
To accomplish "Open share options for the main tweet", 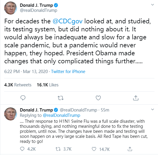I will pyautogui.click(x=136, y=98).
